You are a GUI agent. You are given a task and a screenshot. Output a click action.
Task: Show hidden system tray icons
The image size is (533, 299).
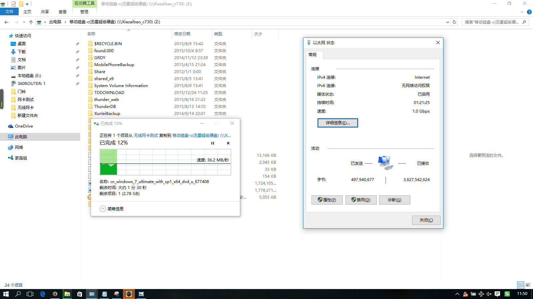coord(457,294)
